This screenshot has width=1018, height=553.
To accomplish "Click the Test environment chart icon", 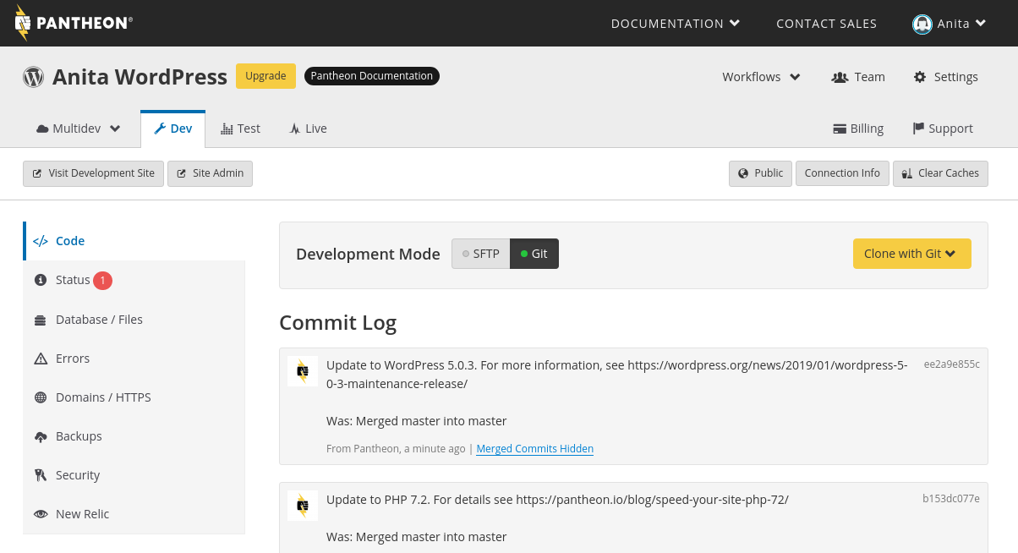I will [227, 129].
